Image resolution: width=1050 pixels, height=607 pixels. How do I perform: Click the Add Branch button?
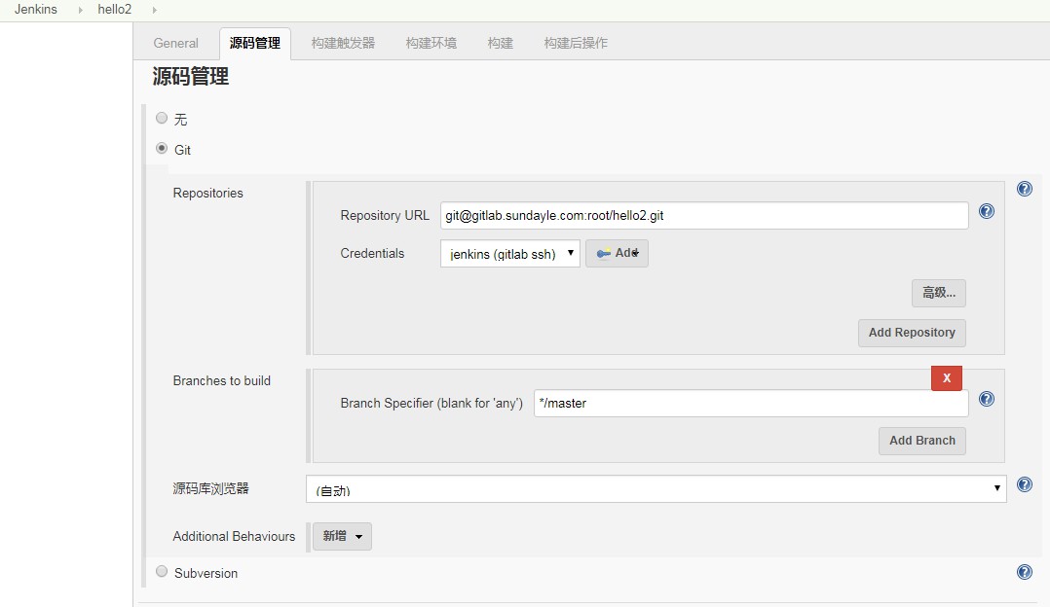point(921,441)
